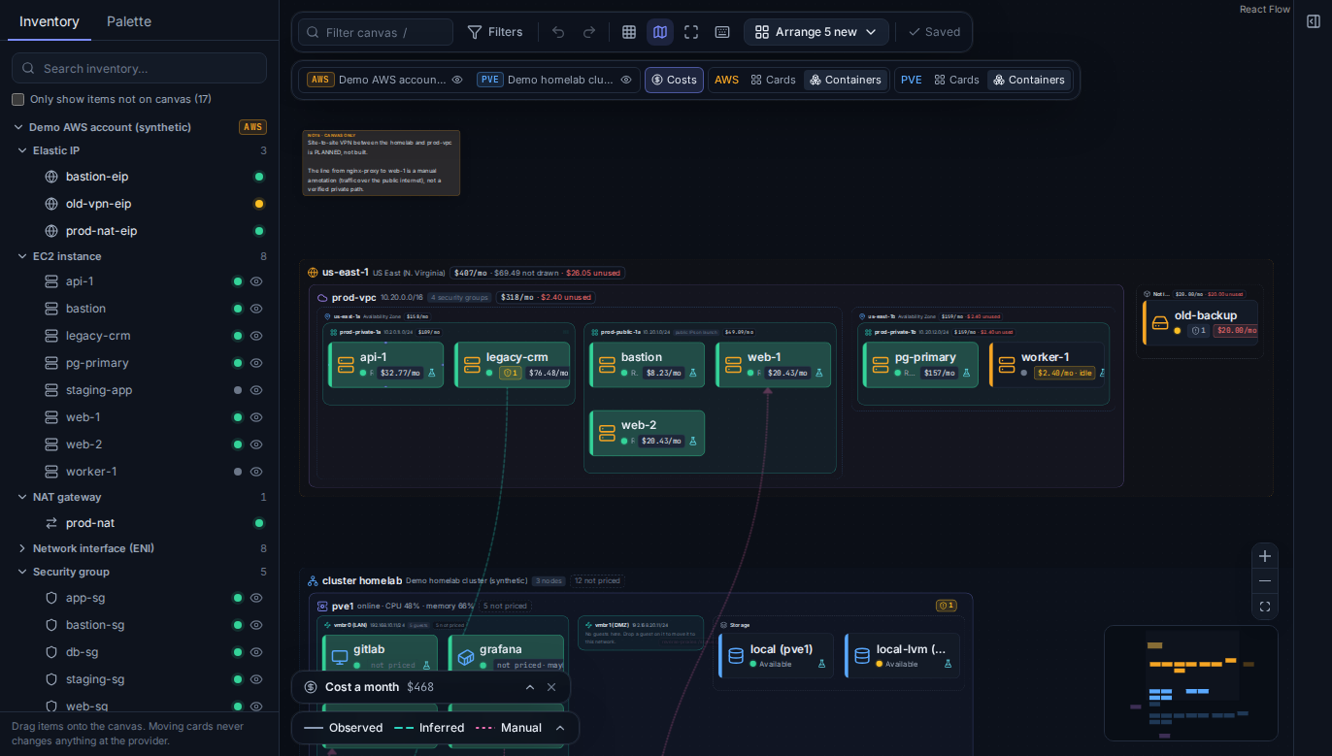1332x756 pixels.
Task: Toggle the right side panel icon
Action: (x=1314, y=21)
